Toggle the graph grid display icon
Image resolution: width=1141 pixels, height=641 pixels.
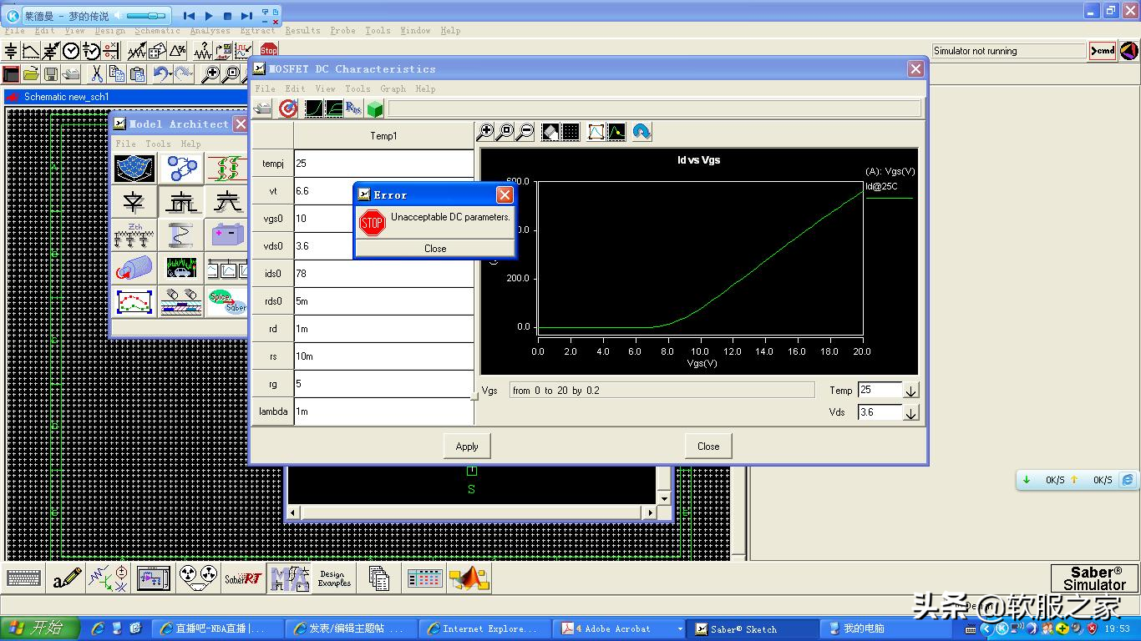[570, 132]
